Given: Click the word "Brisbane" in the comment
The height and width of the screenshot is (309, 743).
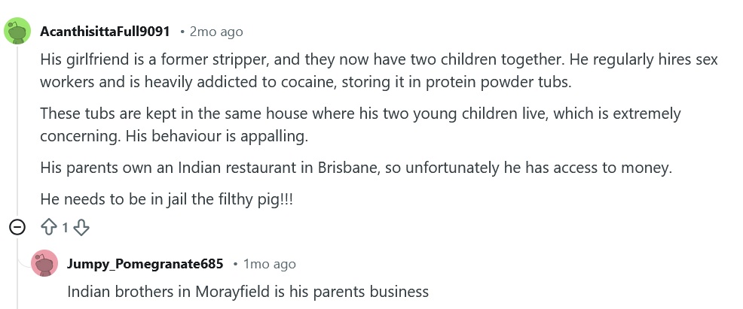Looking at the screenshot, I should click(x=349, y=168).
